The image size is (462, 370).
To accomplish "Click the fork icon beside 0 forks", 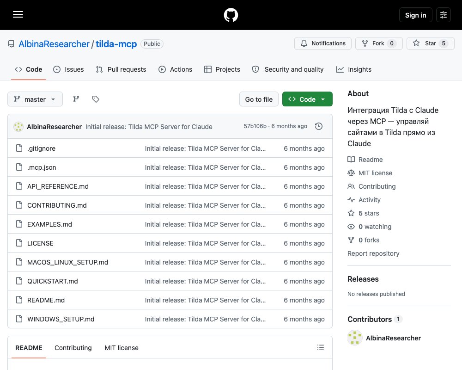I will point(351,240).
